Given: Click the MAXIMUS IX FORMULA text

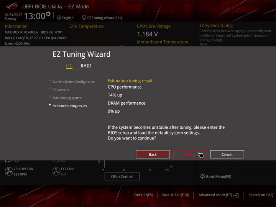Looking at the screenshot, I should pos(21,32).
